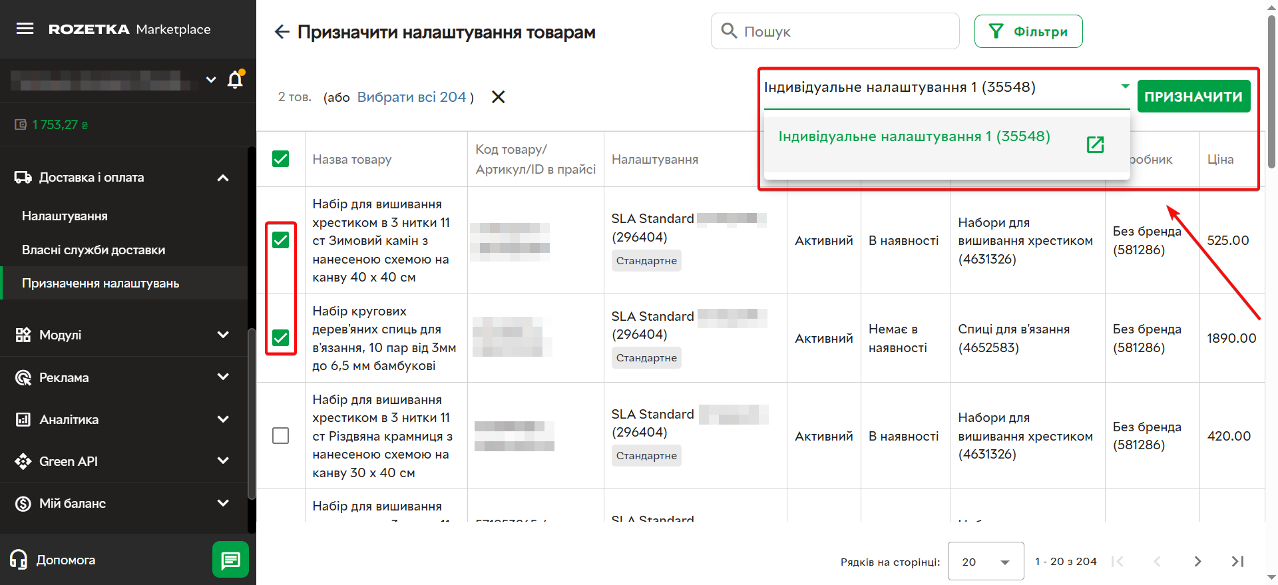Open the green chat button
This screenshot has height=585, width=1278.
pyautogui.click(x=230, y=560)
